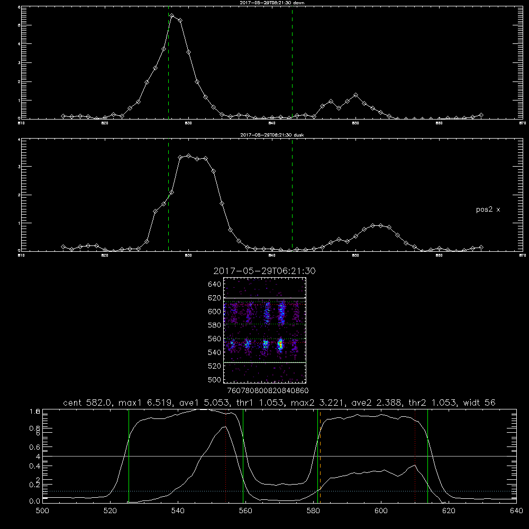Screen dimensions: 529x529
Task: Click x-axis label 560 in bottom plot
Action: (245, 511)
